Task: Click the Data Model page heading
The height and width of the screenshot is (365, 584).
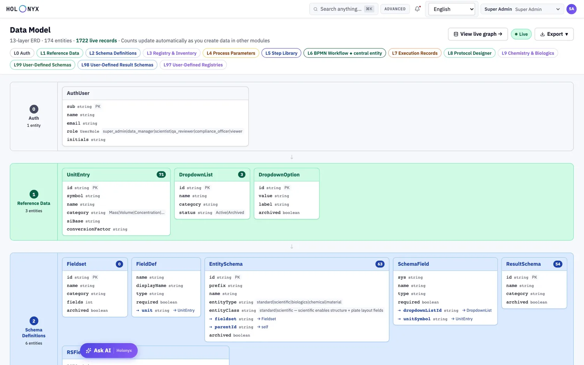Action: tap(30, 30)
